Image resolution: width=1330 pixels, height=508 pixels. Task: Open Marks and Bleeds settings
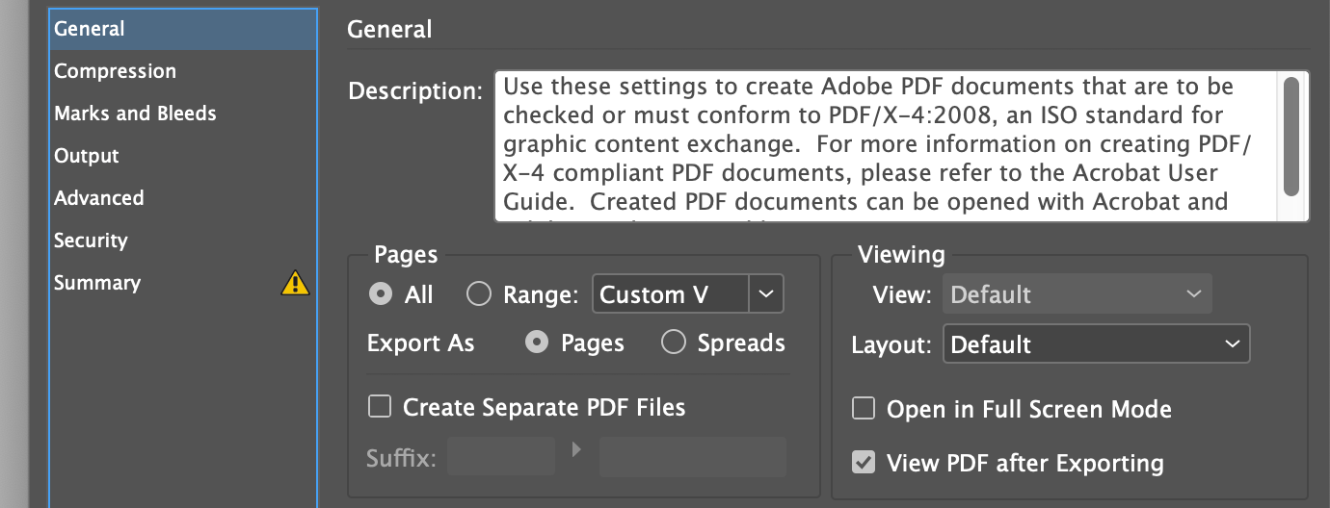point(183,114)
